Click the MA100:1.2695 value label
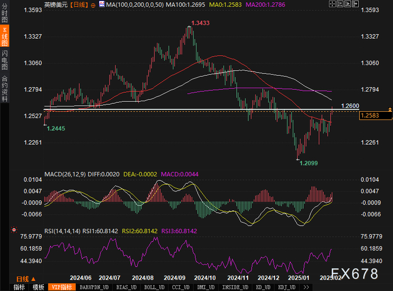Image resolution: width=393 pixels, height=291 pixels. tap(185, 4)
